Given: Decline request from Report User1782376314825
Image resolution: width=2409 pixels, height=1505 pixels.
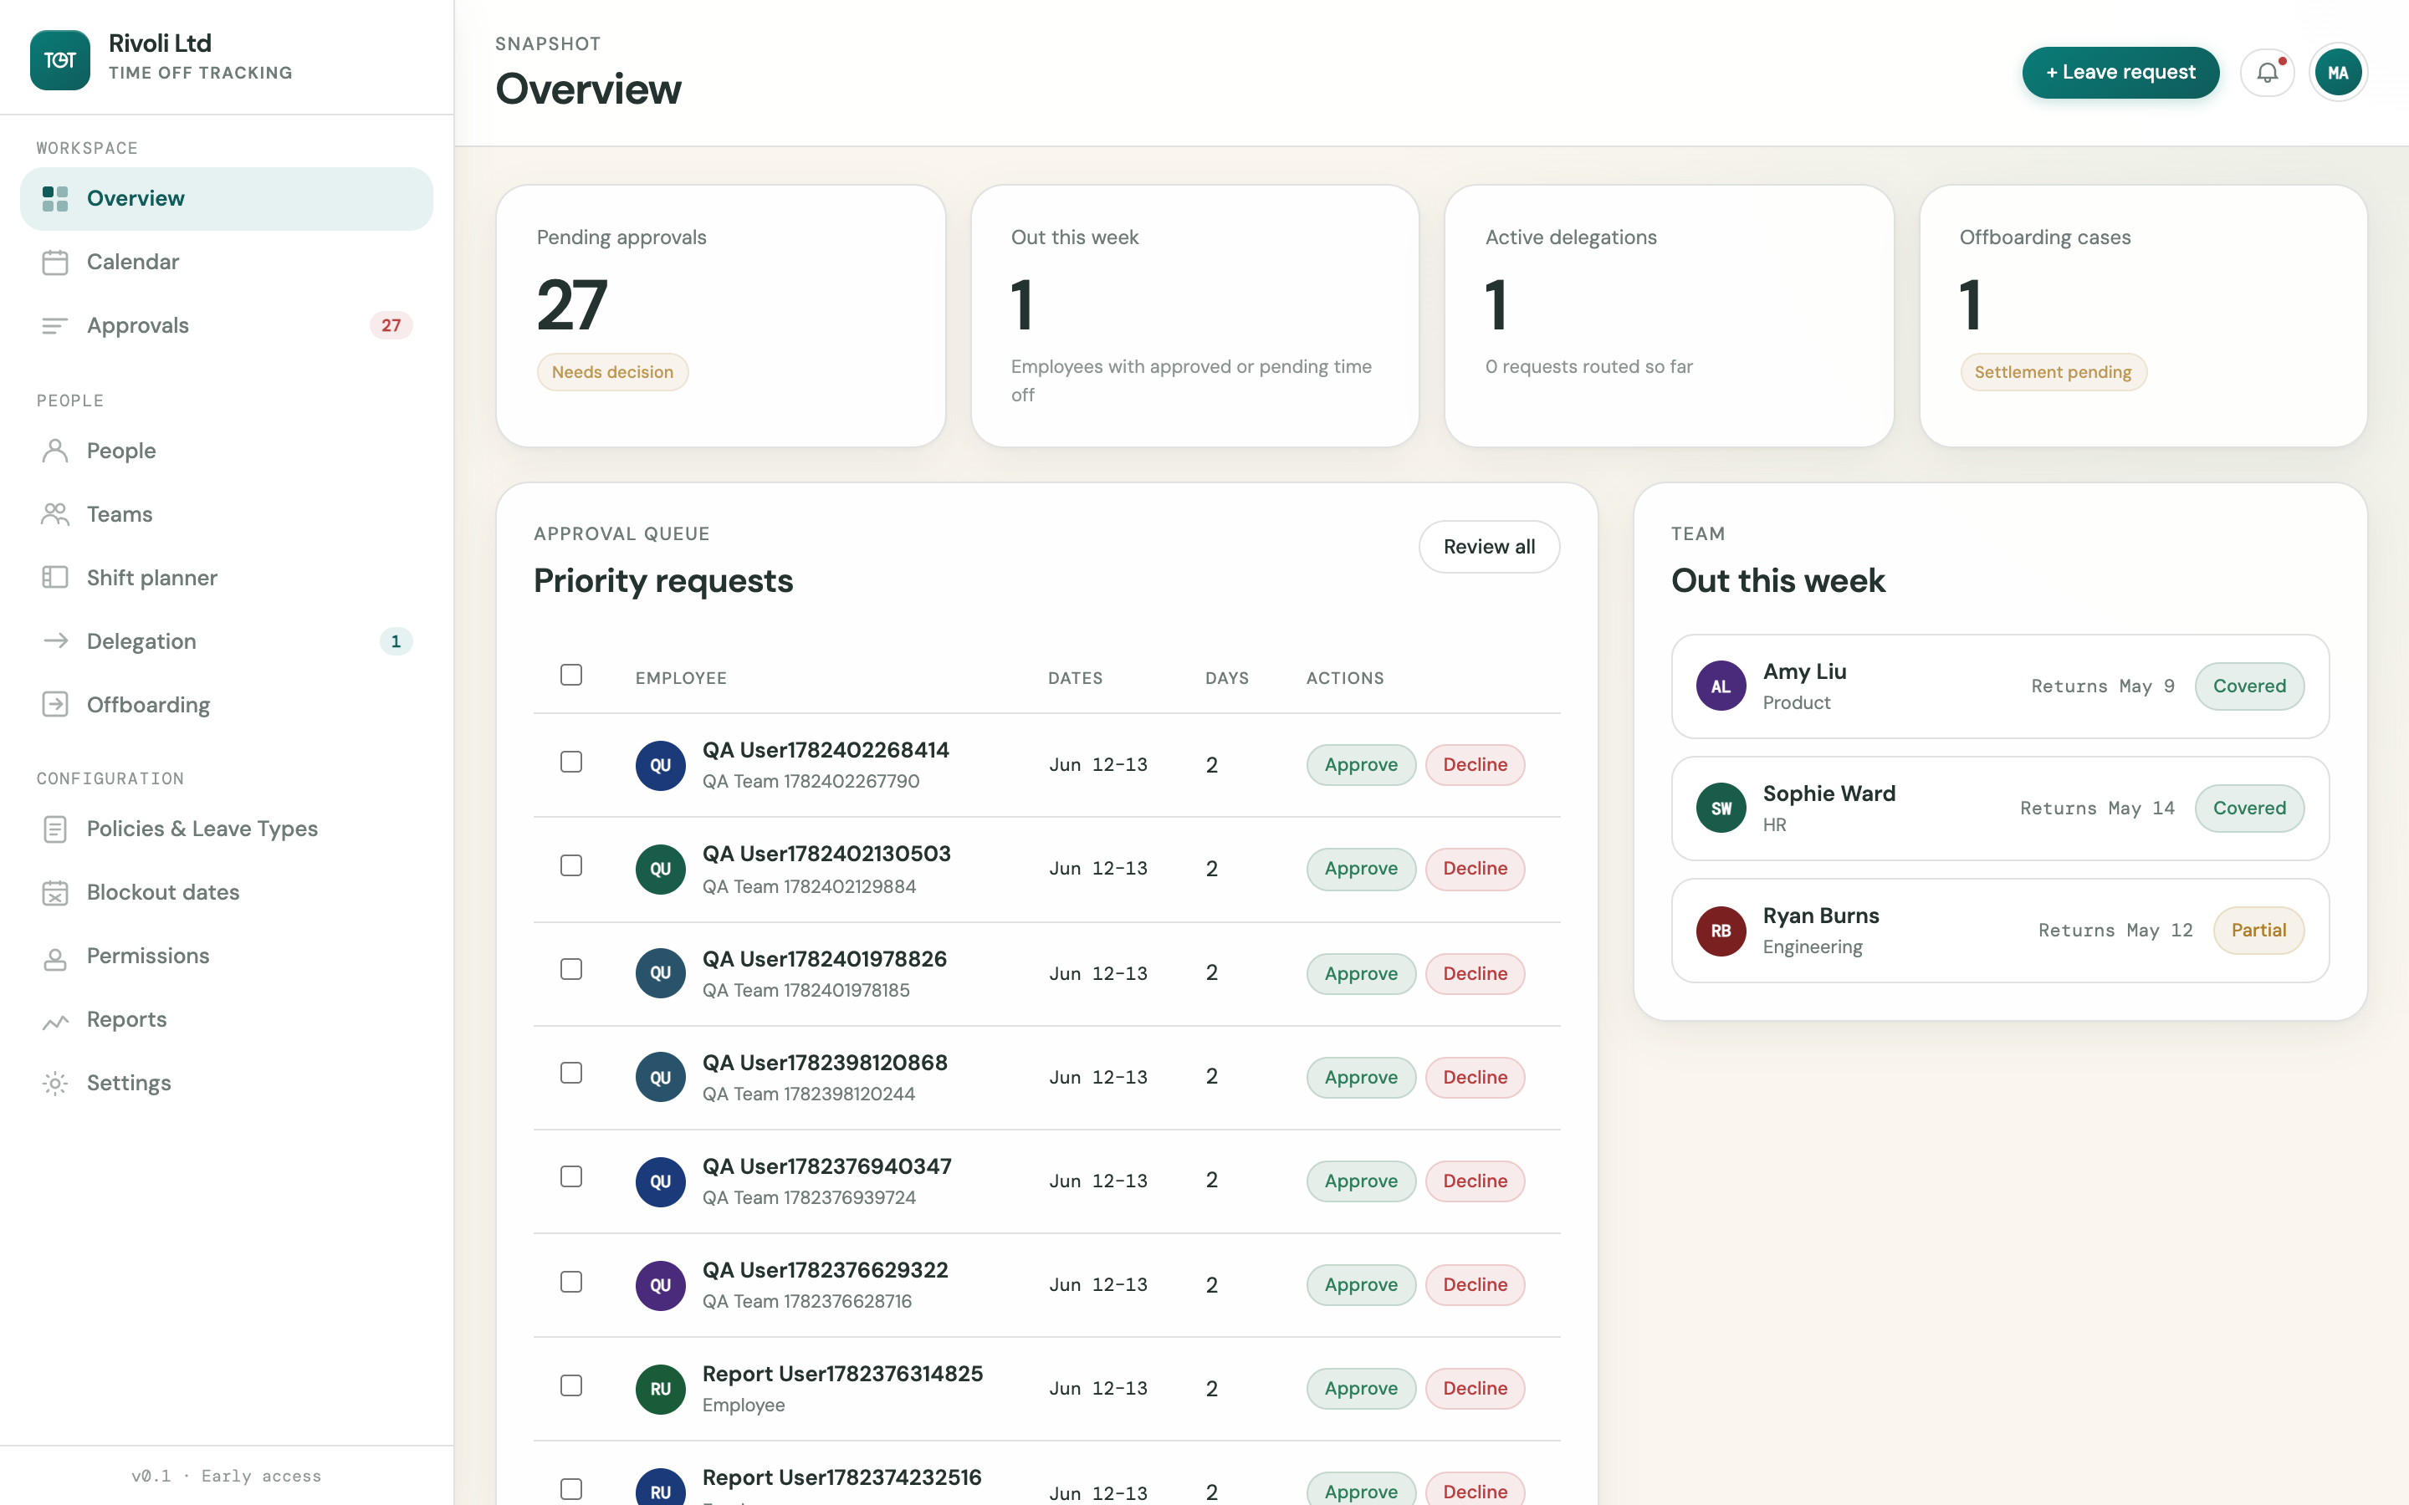Looking at the screenshot, I should click(x=1475, y=1389).
